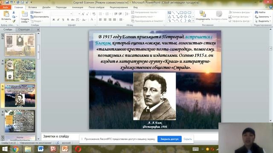Viewport: 273px width, 153px height.
Task: Select slide 6 thumbnail
Action: (x=20, y=121)
